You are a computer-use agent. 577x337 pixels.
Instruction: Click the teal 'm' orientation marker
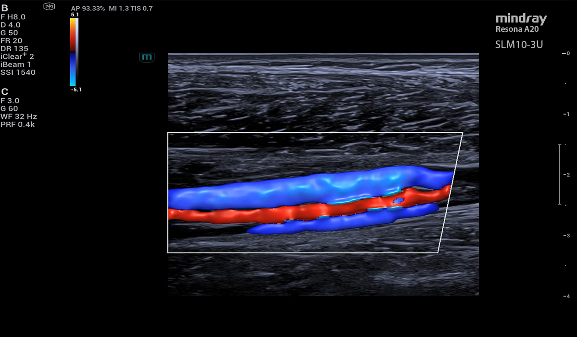[x=147, y=57]
